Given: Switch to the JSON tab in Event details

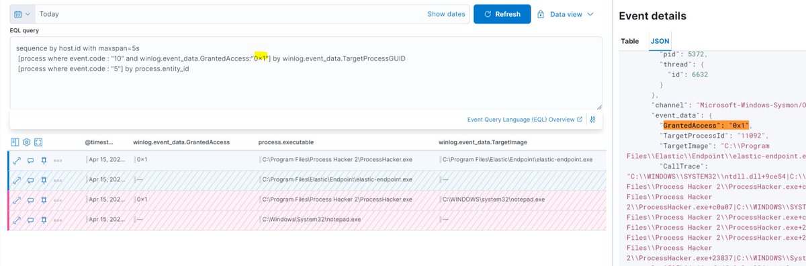Looking at the screenshot, I should (x=660, y=41).
